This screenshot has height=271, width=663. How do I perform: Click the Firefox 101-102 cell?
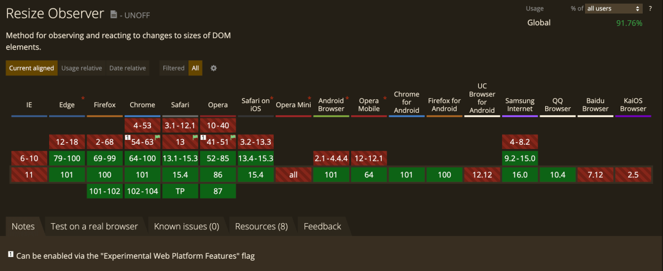pyautogui.click(x=104, y=191)
